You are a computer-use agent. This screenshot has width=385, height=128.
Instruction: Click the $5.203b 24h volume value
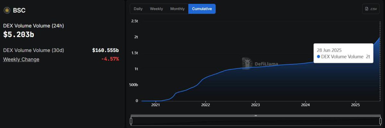point(19,35)
